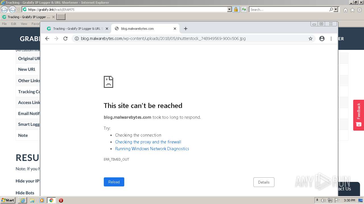Open IE favorites star icon
This screenshot has width=364, height=204.
[x=352, y=10]
